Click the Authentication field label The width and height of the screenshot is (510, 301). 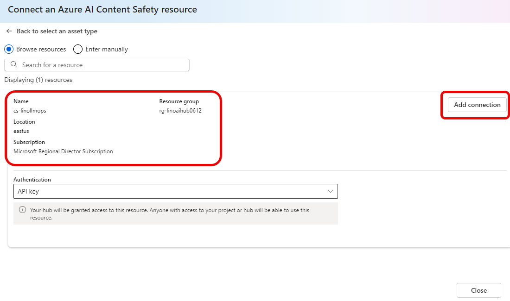coord(32,180)
